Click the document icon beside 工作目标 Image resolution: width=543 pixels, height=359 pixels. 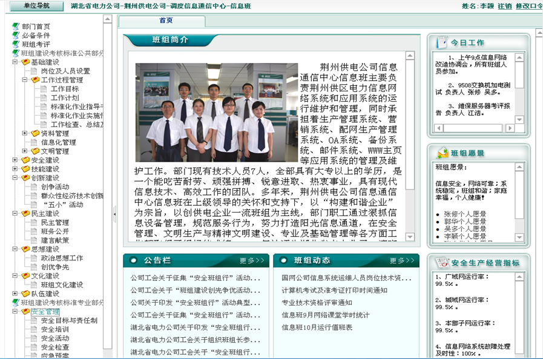click(x=43, y=89)
